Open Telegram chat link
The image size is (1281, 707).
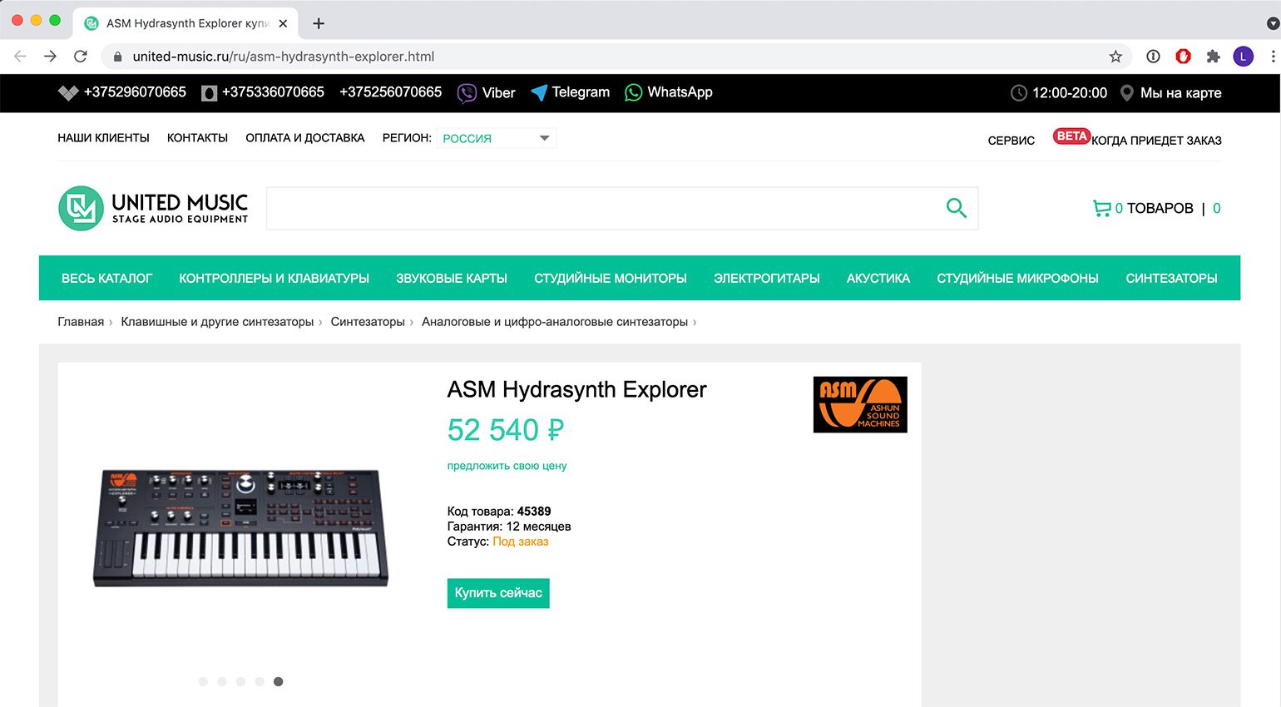(x=570, y=93)
